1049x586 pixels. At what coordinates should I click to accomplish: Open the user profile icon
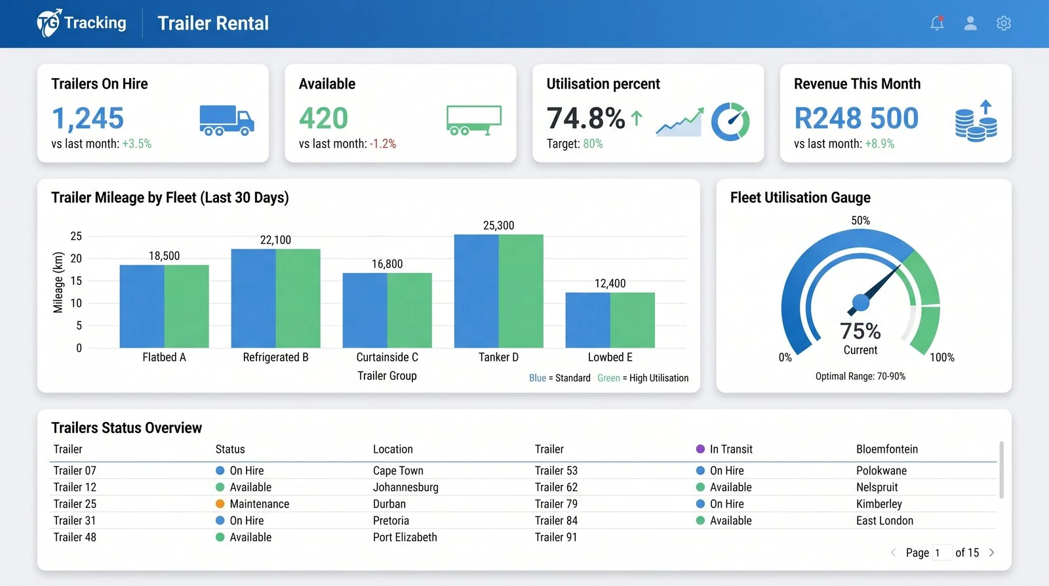970,23
